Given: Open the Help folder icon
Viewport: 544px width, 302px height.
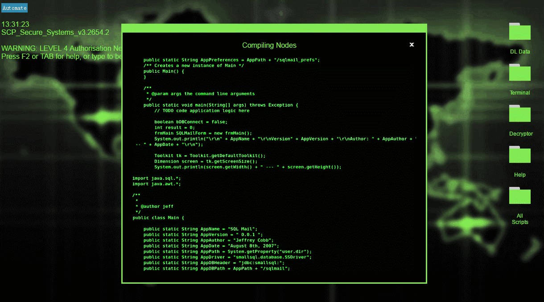Looking at the screenshot, I should point(520,155).
